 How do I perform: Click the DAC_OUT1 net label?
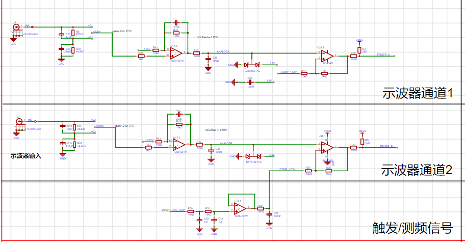[x=178, y=210]
